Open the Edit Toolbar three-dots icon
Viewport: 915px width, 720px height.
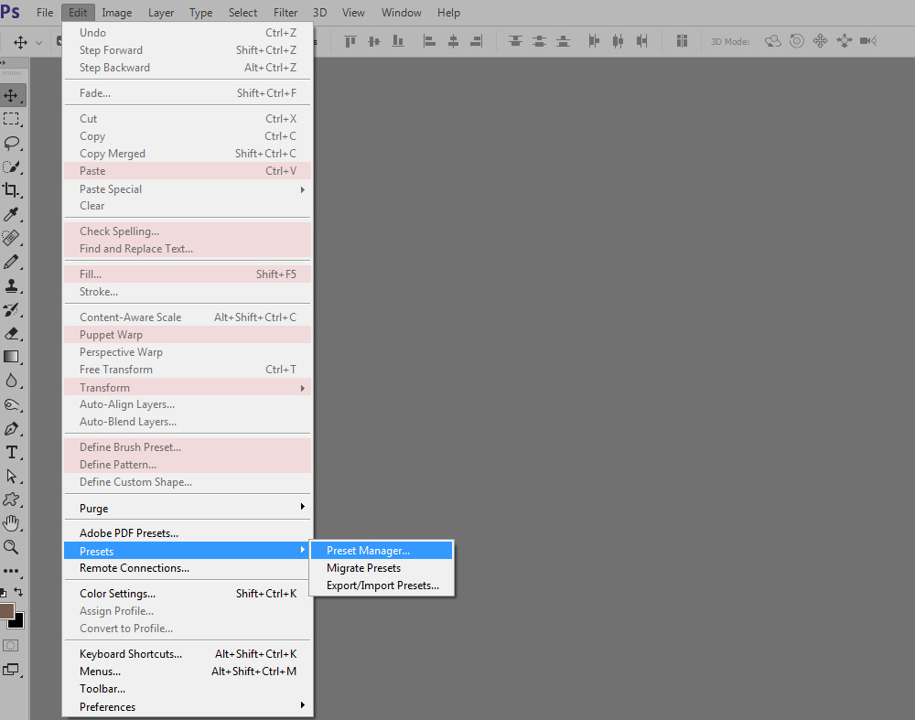(12, 571)
